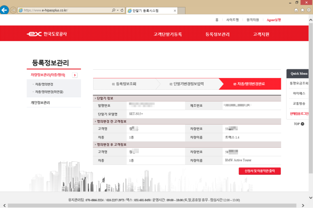Click the TOP up-arrow icon

click(x=302, y=124)
